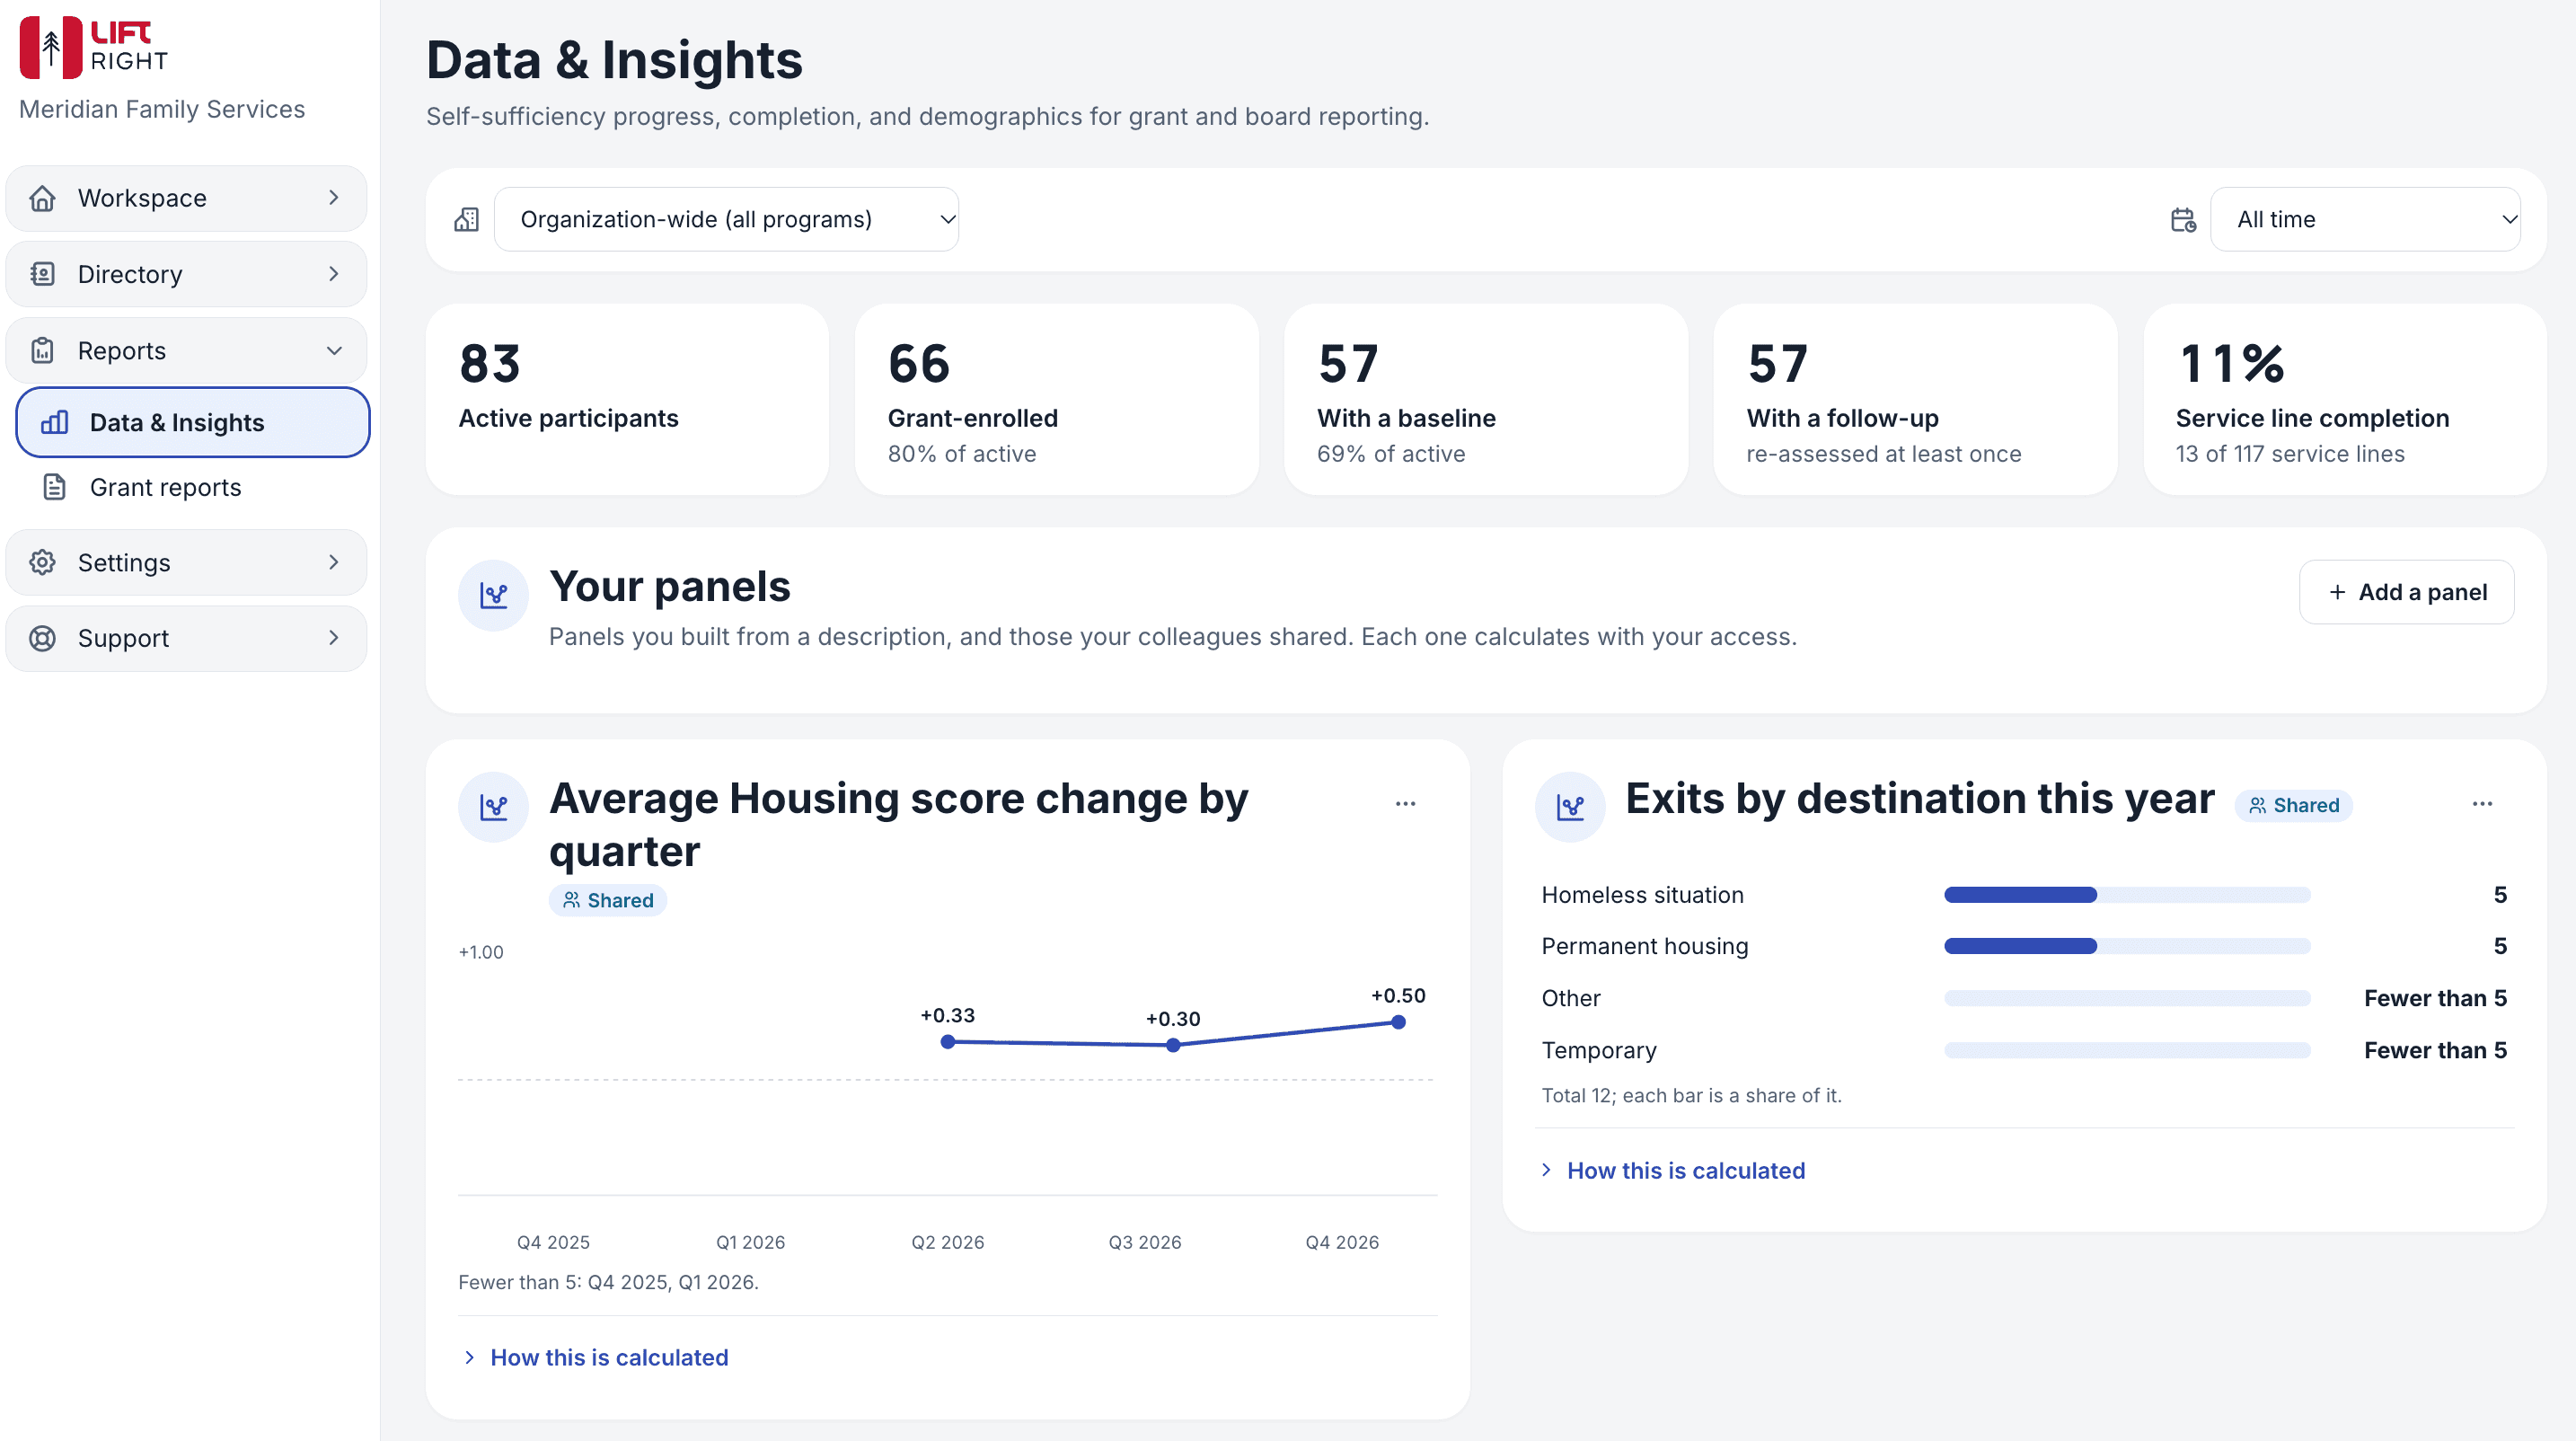The width and height of the screenshot is (2576, 1441).
Task: Click the organization building icon by program filter
Action: (x=467, y=219)
